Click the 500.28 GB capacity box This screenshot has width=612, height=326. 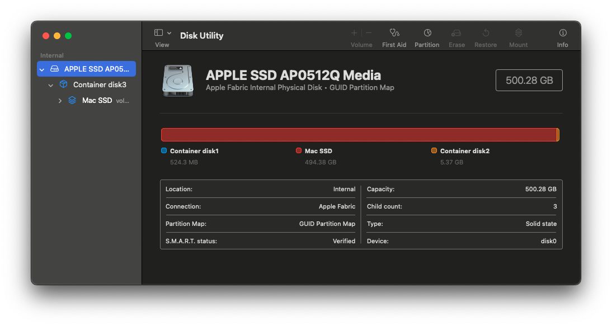click(529, 81)
